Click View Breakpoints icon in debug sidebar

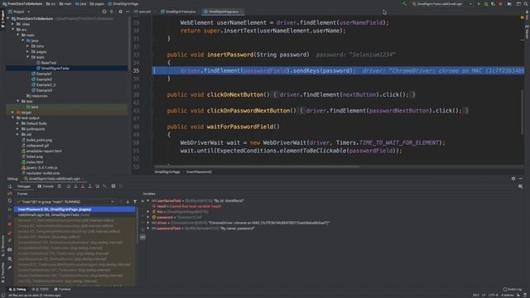[10, 233]
